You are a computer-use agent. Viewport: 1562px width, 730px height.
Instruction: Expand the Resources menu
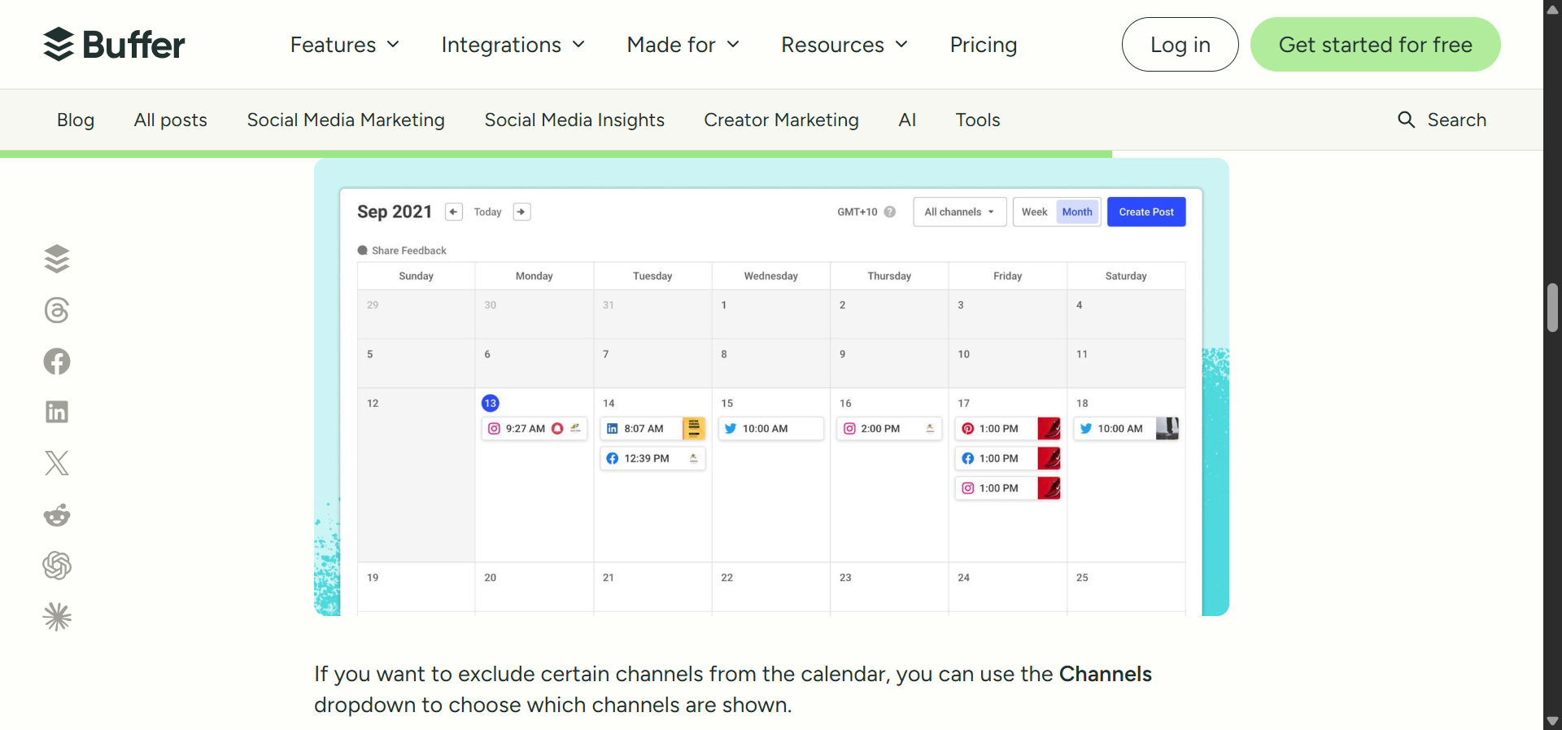[844, 45]
